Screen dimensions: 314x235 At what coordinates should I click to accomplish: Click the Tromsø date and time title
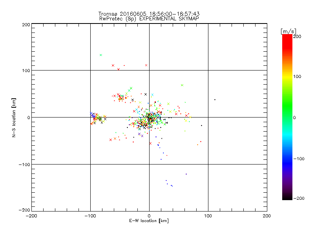coord(149,14)
